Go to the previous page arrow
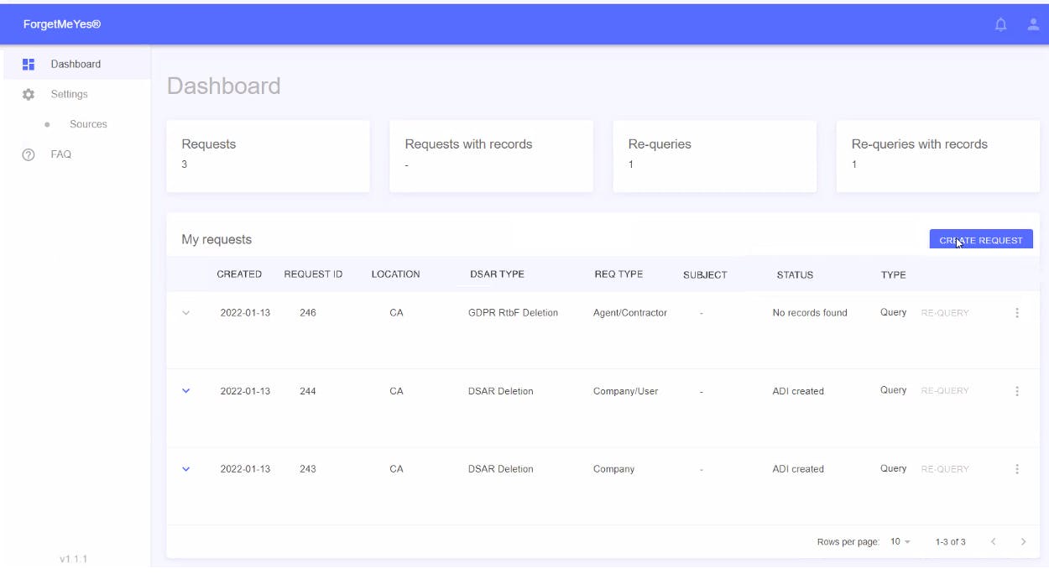 [994, 542]
